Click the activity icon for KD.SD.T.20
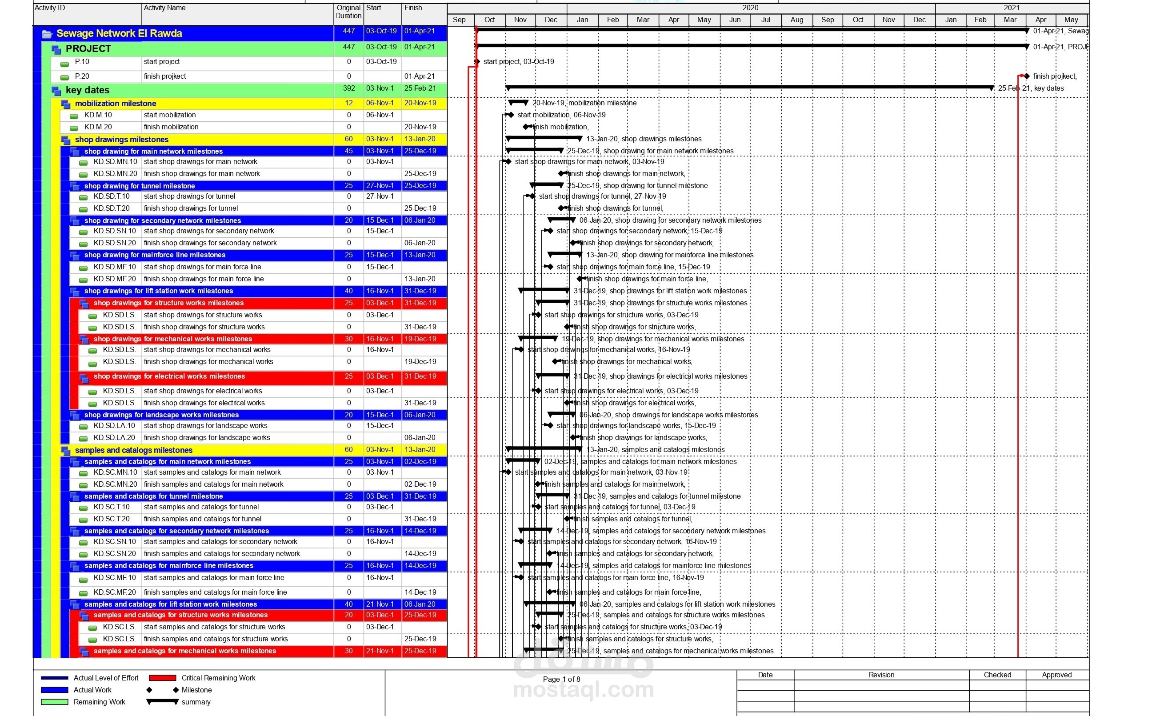Viewport: 1168px width, 716px height. click(x=84, y=209)
